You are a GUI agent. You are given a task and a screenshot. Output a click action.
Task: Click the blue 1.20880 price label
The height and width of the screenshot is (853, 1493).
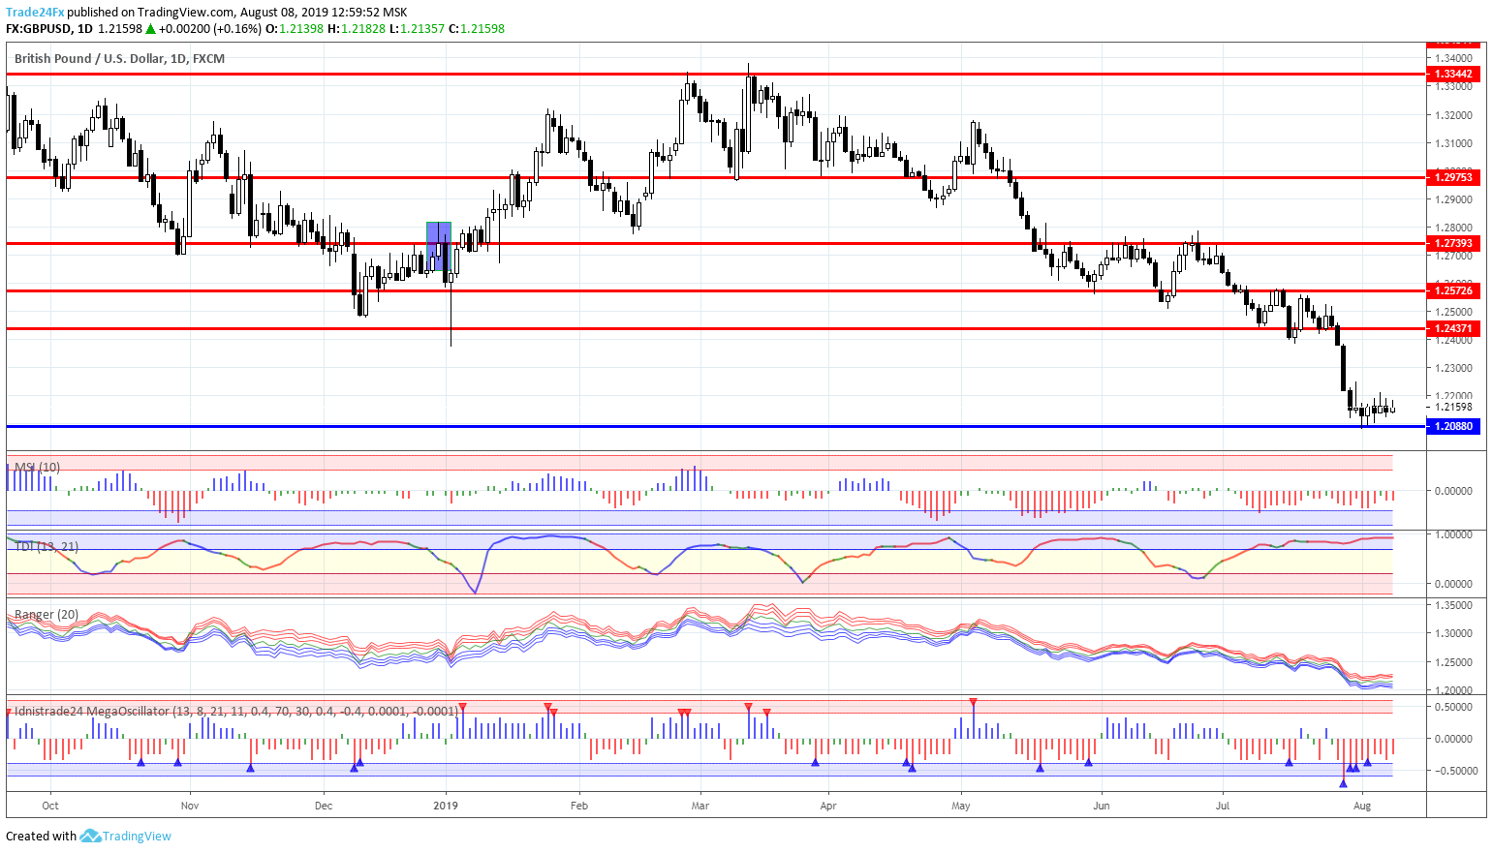(1453, 426)
